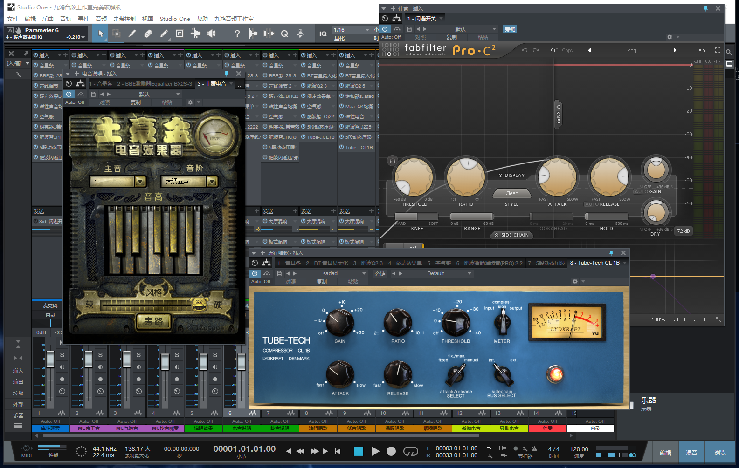
Task: Click the Play button in transport
Action: click(375, 451)
